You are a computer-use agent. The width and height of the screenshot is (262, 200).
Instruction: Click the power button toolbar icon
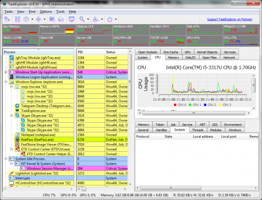point(109,19)
